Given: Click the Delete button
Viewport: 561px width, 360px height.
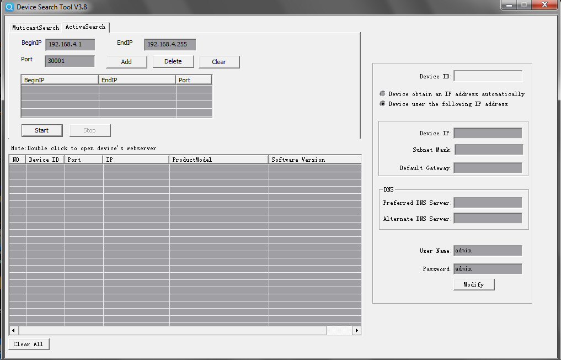Looking at the screenshot, I should click(x=173, y=61).
